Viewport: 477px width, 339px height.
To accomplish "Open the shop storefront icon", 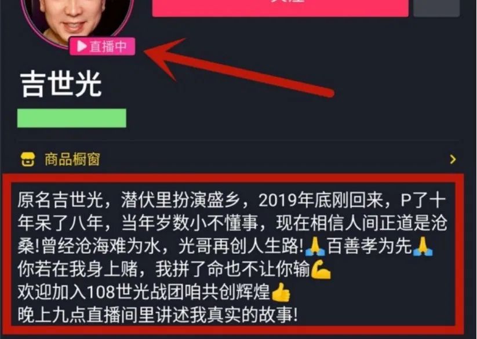I will coord(28,159).
